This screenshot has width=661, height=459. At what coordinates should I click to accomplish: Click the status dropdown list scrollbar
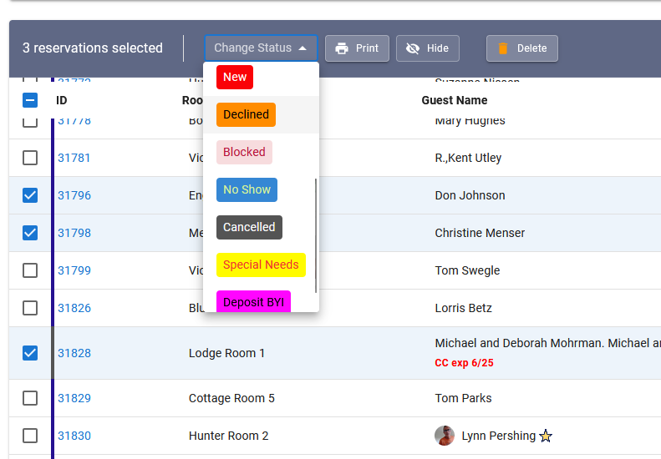(315, 235)
